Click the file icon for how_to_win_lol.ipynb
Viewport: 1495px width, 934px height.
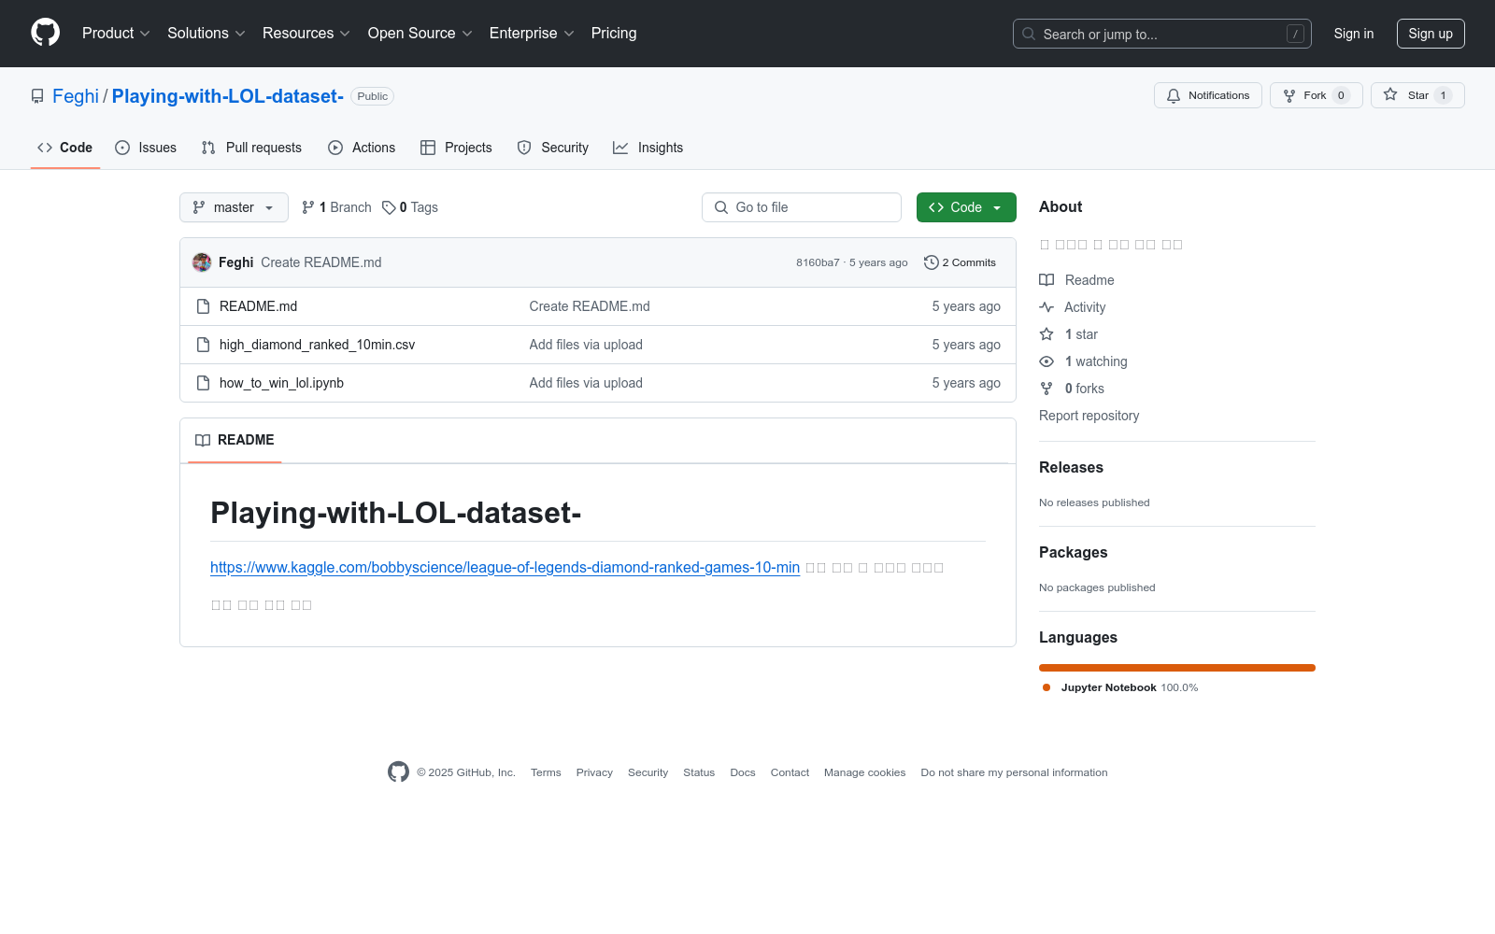tap(203, 383)
